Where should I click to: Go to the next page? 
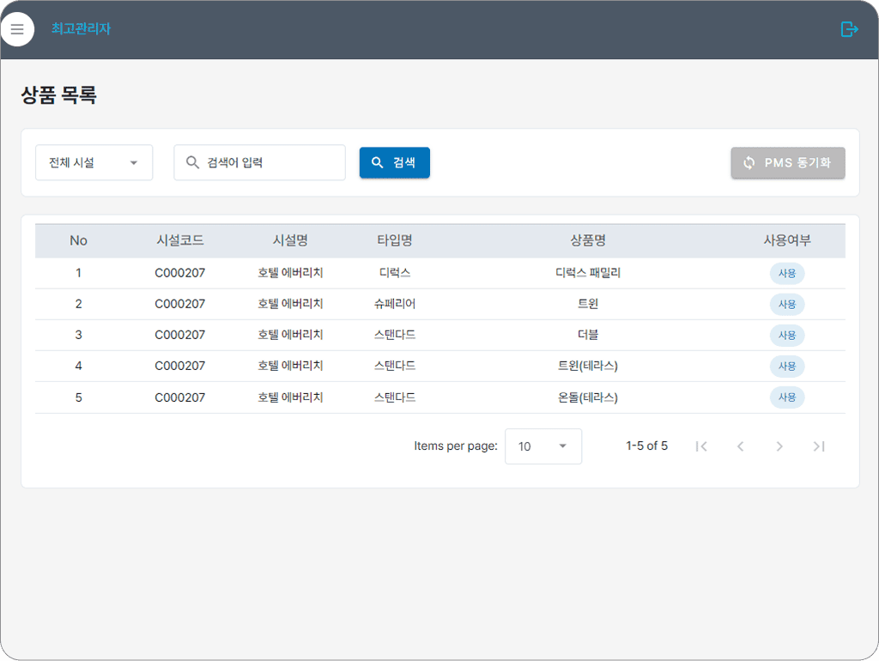[779, 446]
